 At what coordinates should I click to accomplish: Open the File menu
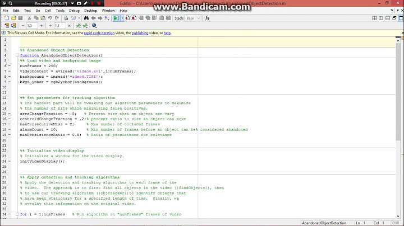point(6,11)
